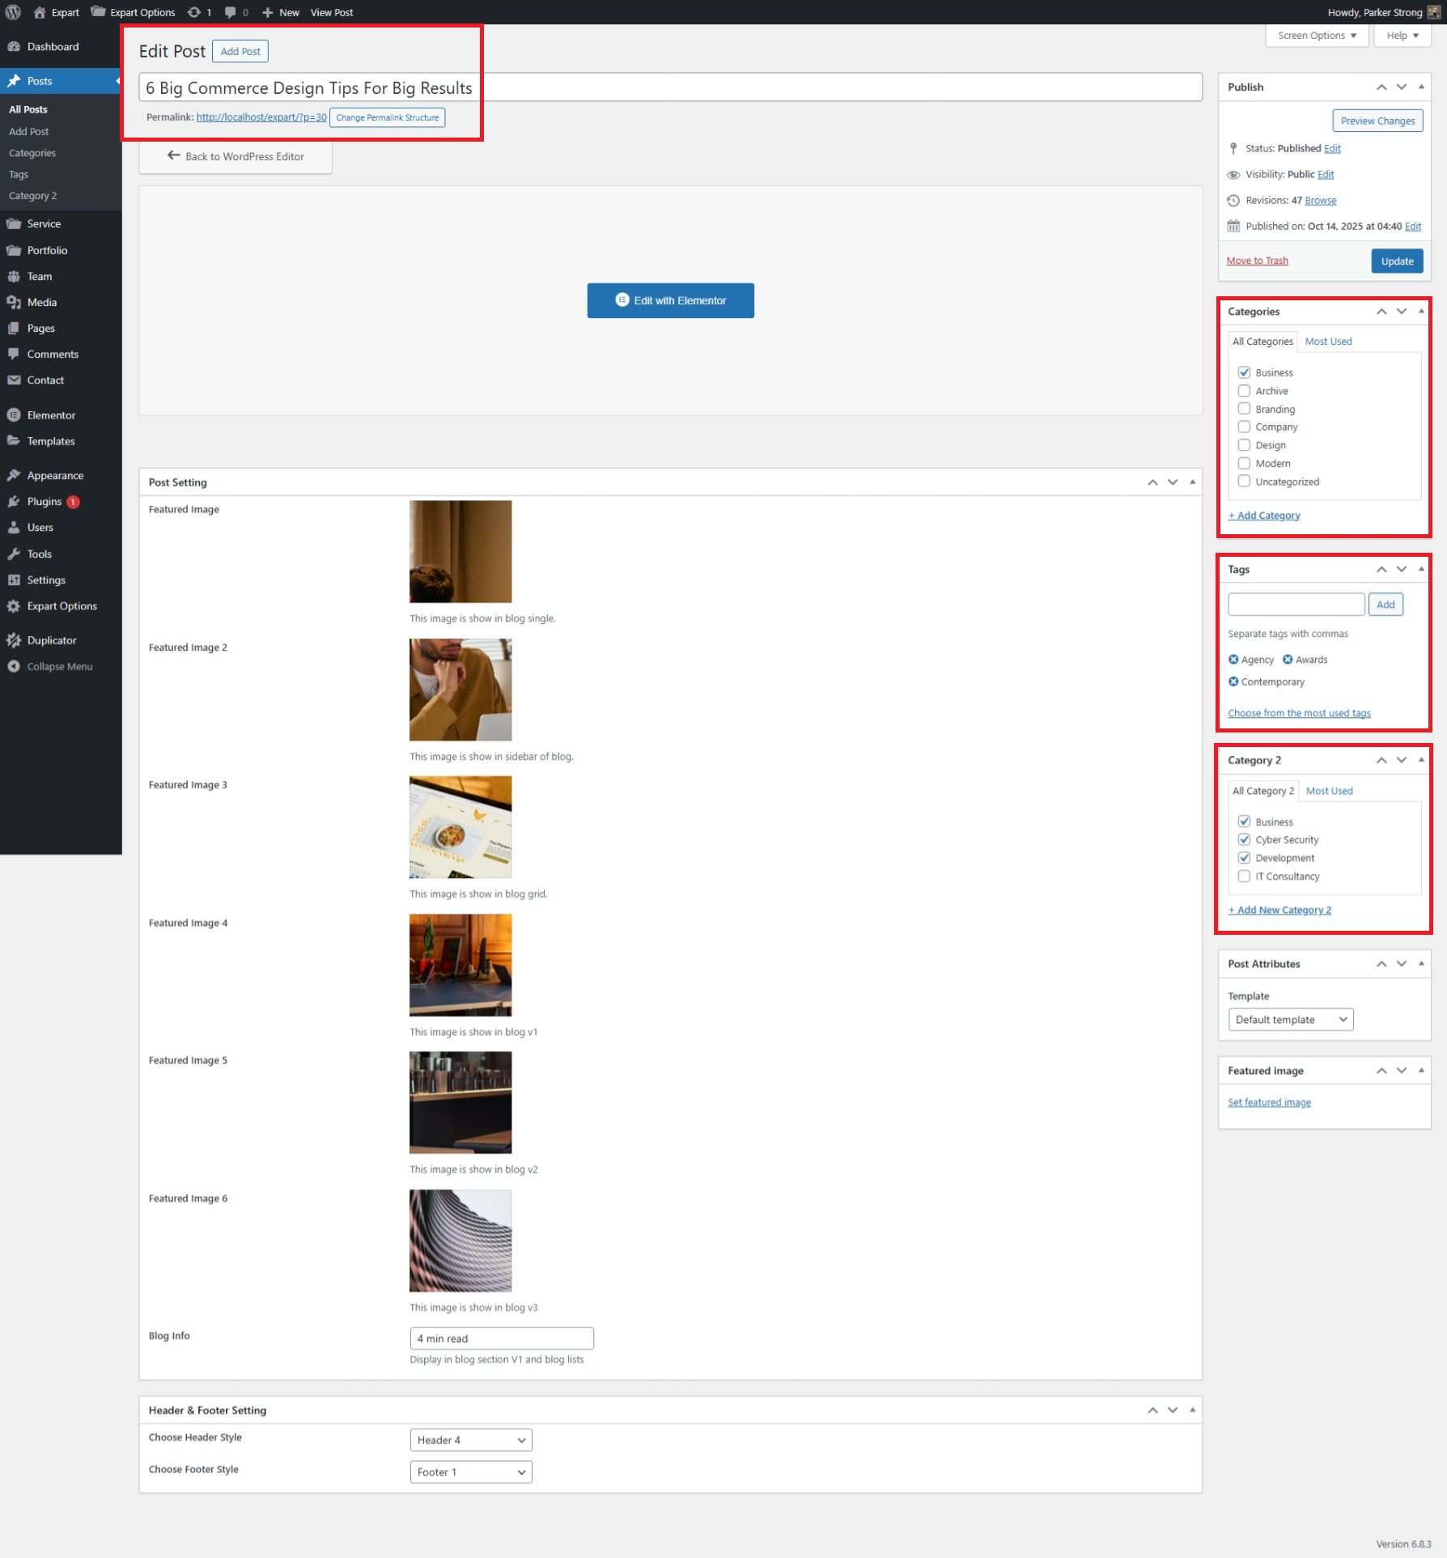Screen dimensions: 1447x1558
Task: Click the Edit with Elementor button
Action: point(670,300)
